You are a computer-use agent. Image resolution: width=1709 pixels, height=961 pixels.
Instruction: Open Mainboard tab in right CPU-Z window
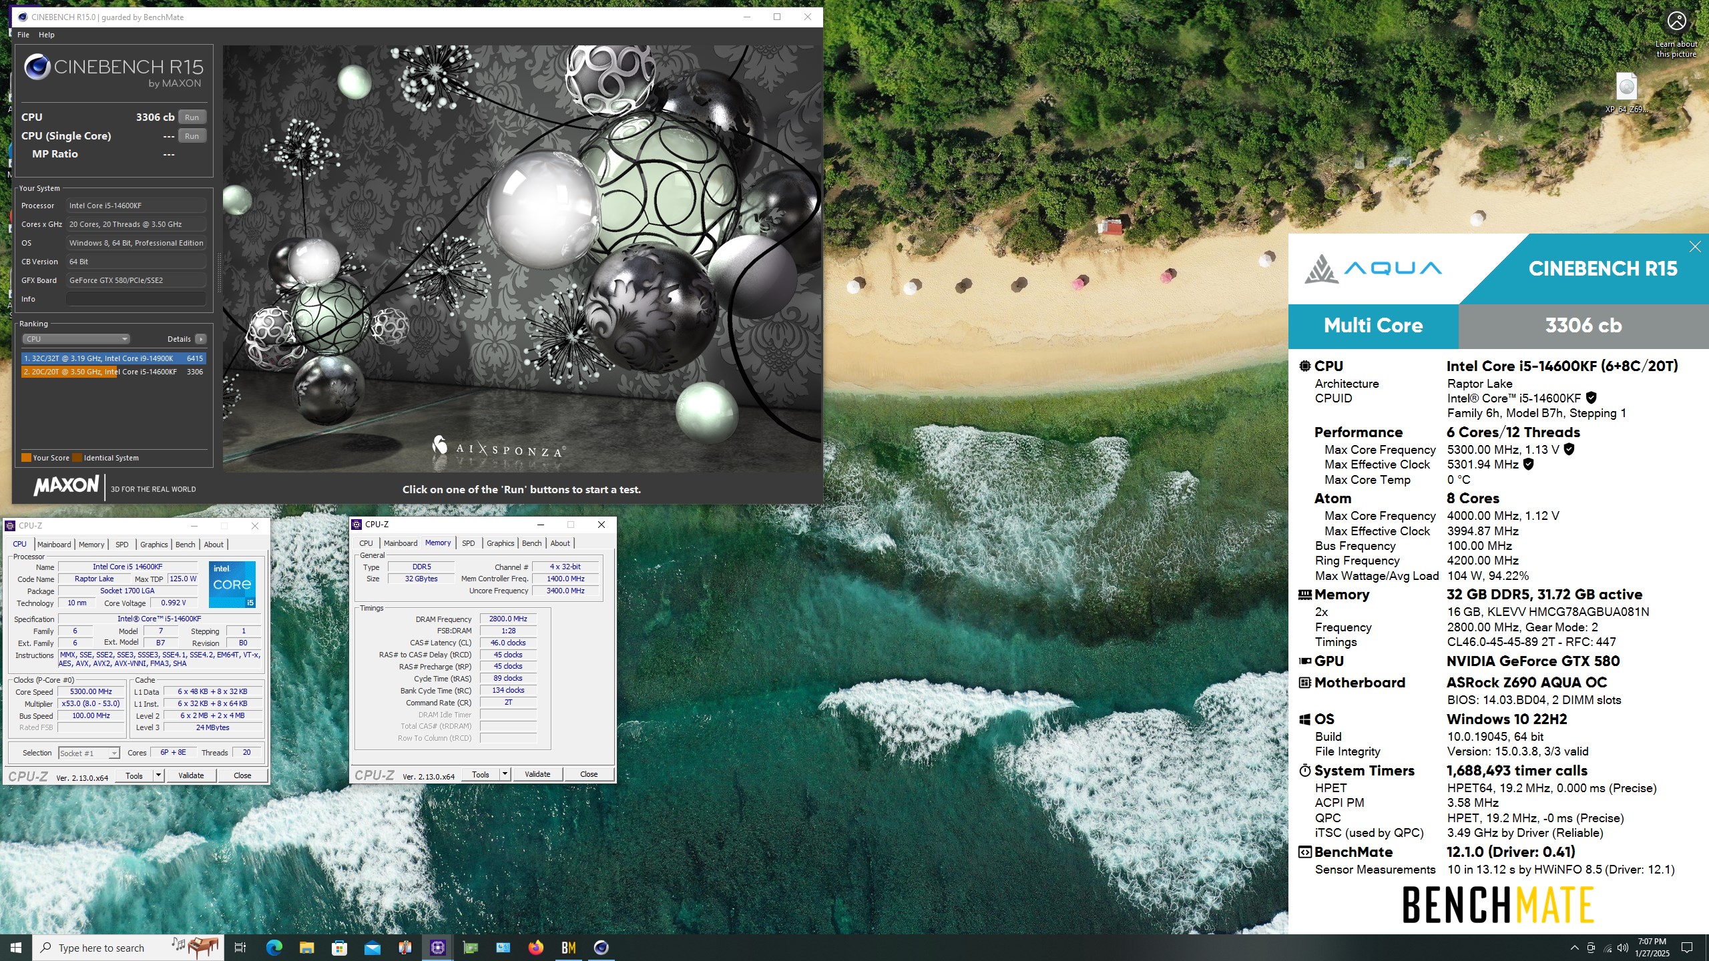point(401,543)
